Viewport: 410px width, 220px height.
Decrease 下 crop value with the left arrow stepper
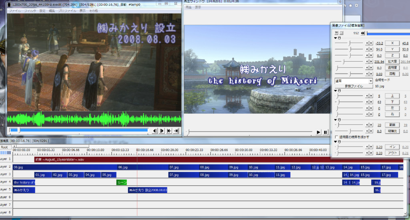(x=368, y=102)
